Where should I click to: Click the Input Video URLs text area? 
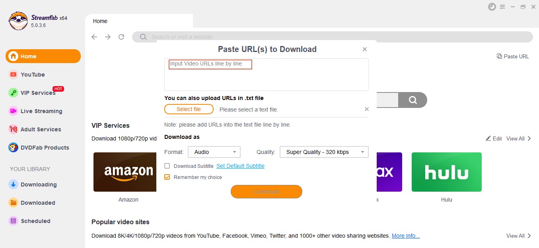pos(267,75)
